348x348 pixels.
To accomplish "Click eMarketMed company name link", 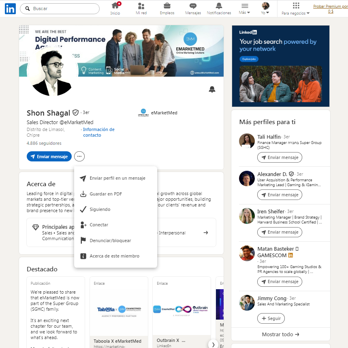I will (164, 113).
